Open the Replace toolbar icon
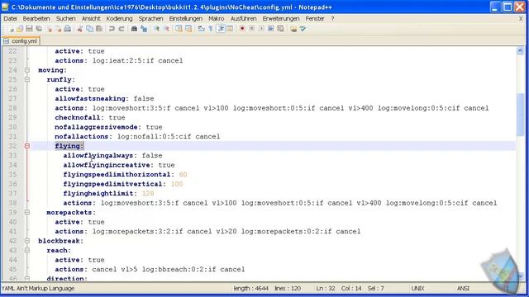 tap(144, 29)
